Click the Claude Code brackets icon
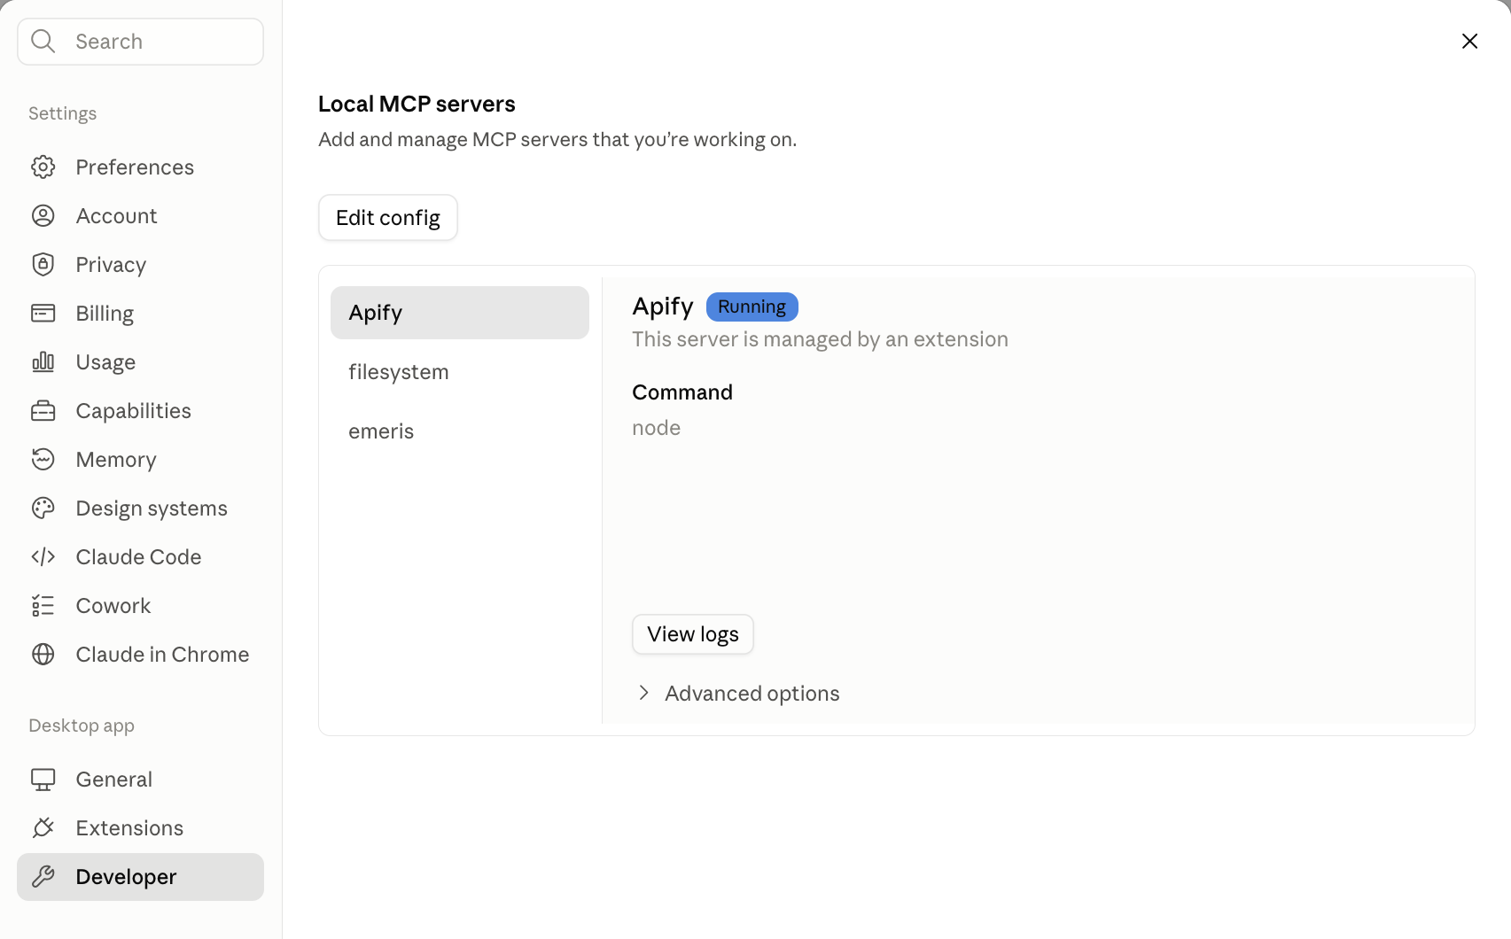This screenshot has height=939, width=1511. 43,556
